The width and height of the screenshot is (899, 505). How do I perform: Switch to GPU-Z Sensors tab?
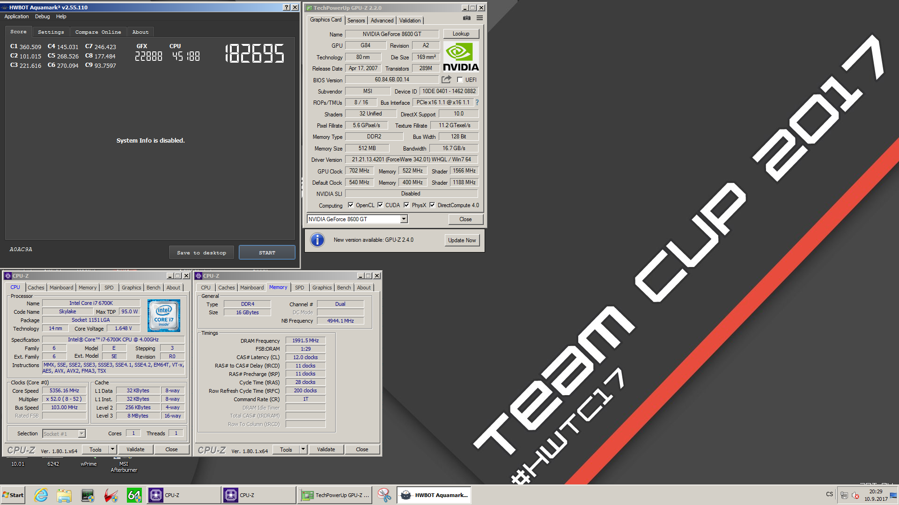356,21
